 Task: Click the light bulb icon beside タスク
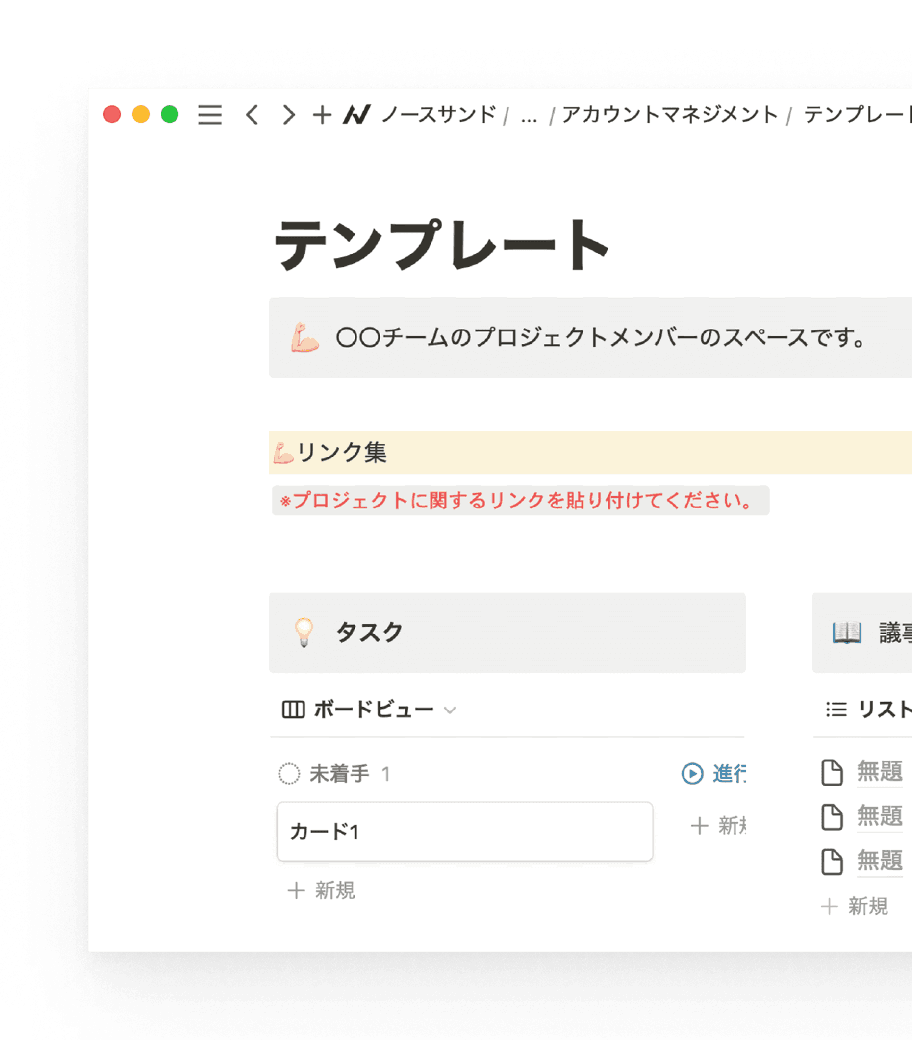click(x=304, y=633)
